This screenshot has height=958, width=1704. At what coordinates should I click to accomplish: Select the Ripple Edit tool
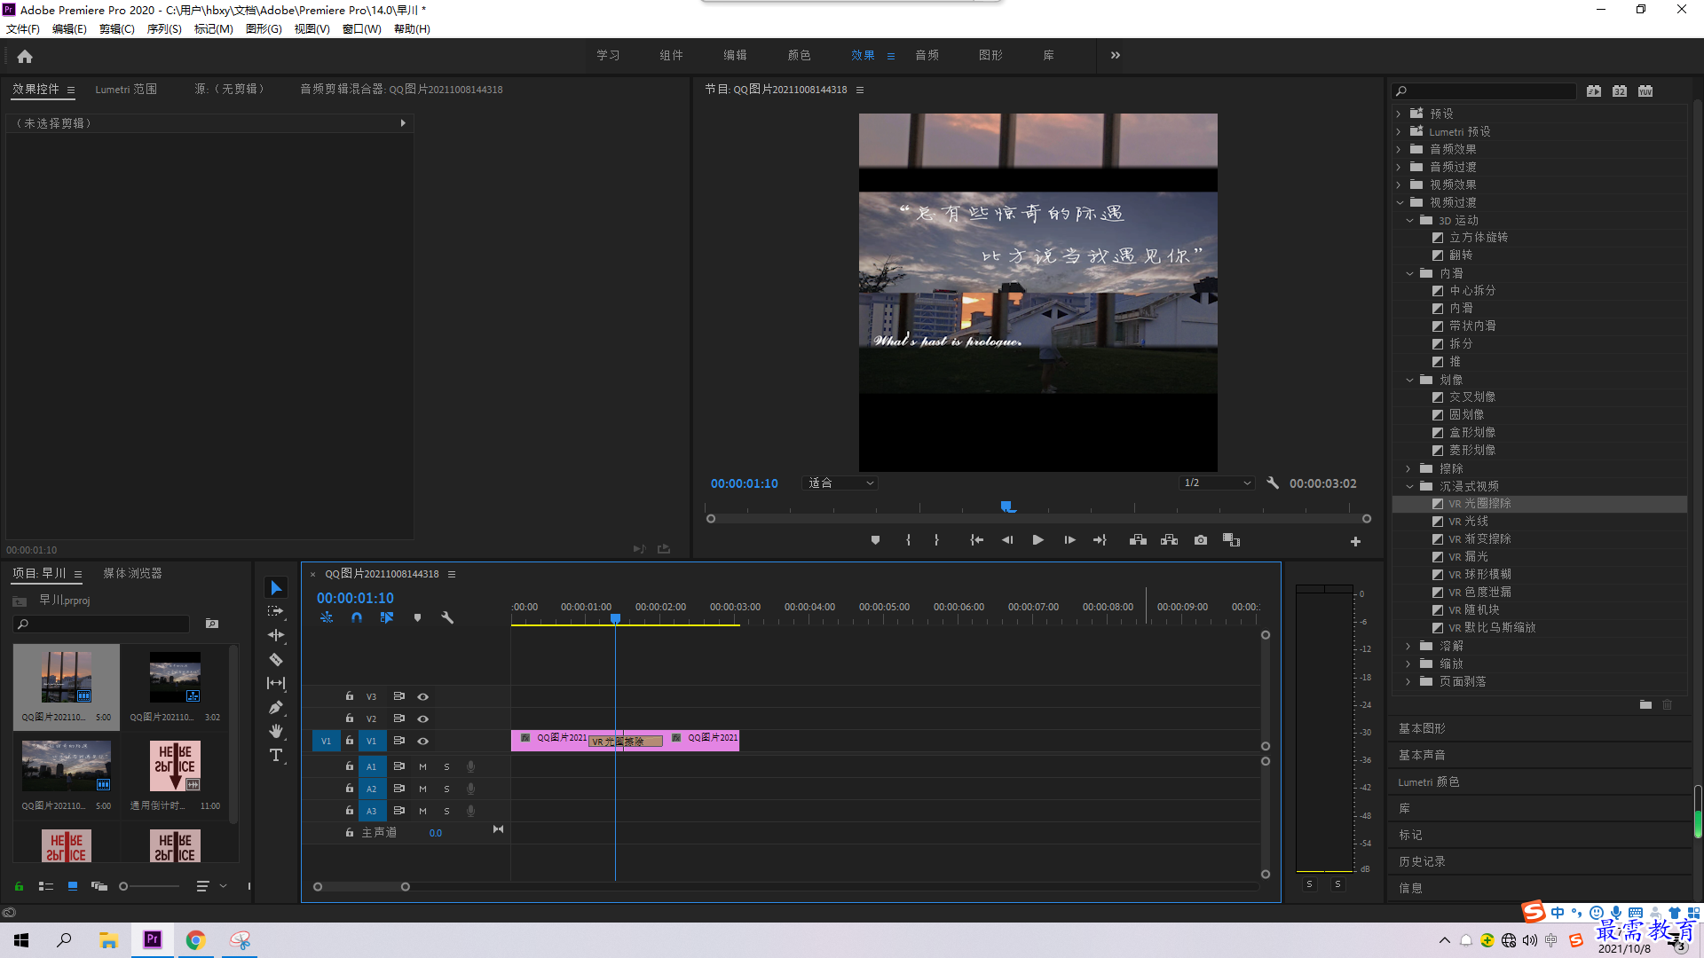point(276,635)
